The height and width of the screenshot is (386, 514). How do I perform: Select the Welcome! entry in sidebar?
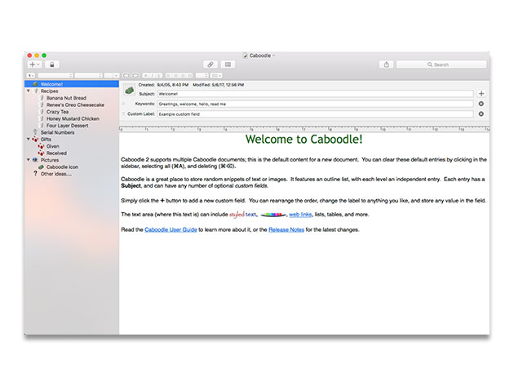72,84
